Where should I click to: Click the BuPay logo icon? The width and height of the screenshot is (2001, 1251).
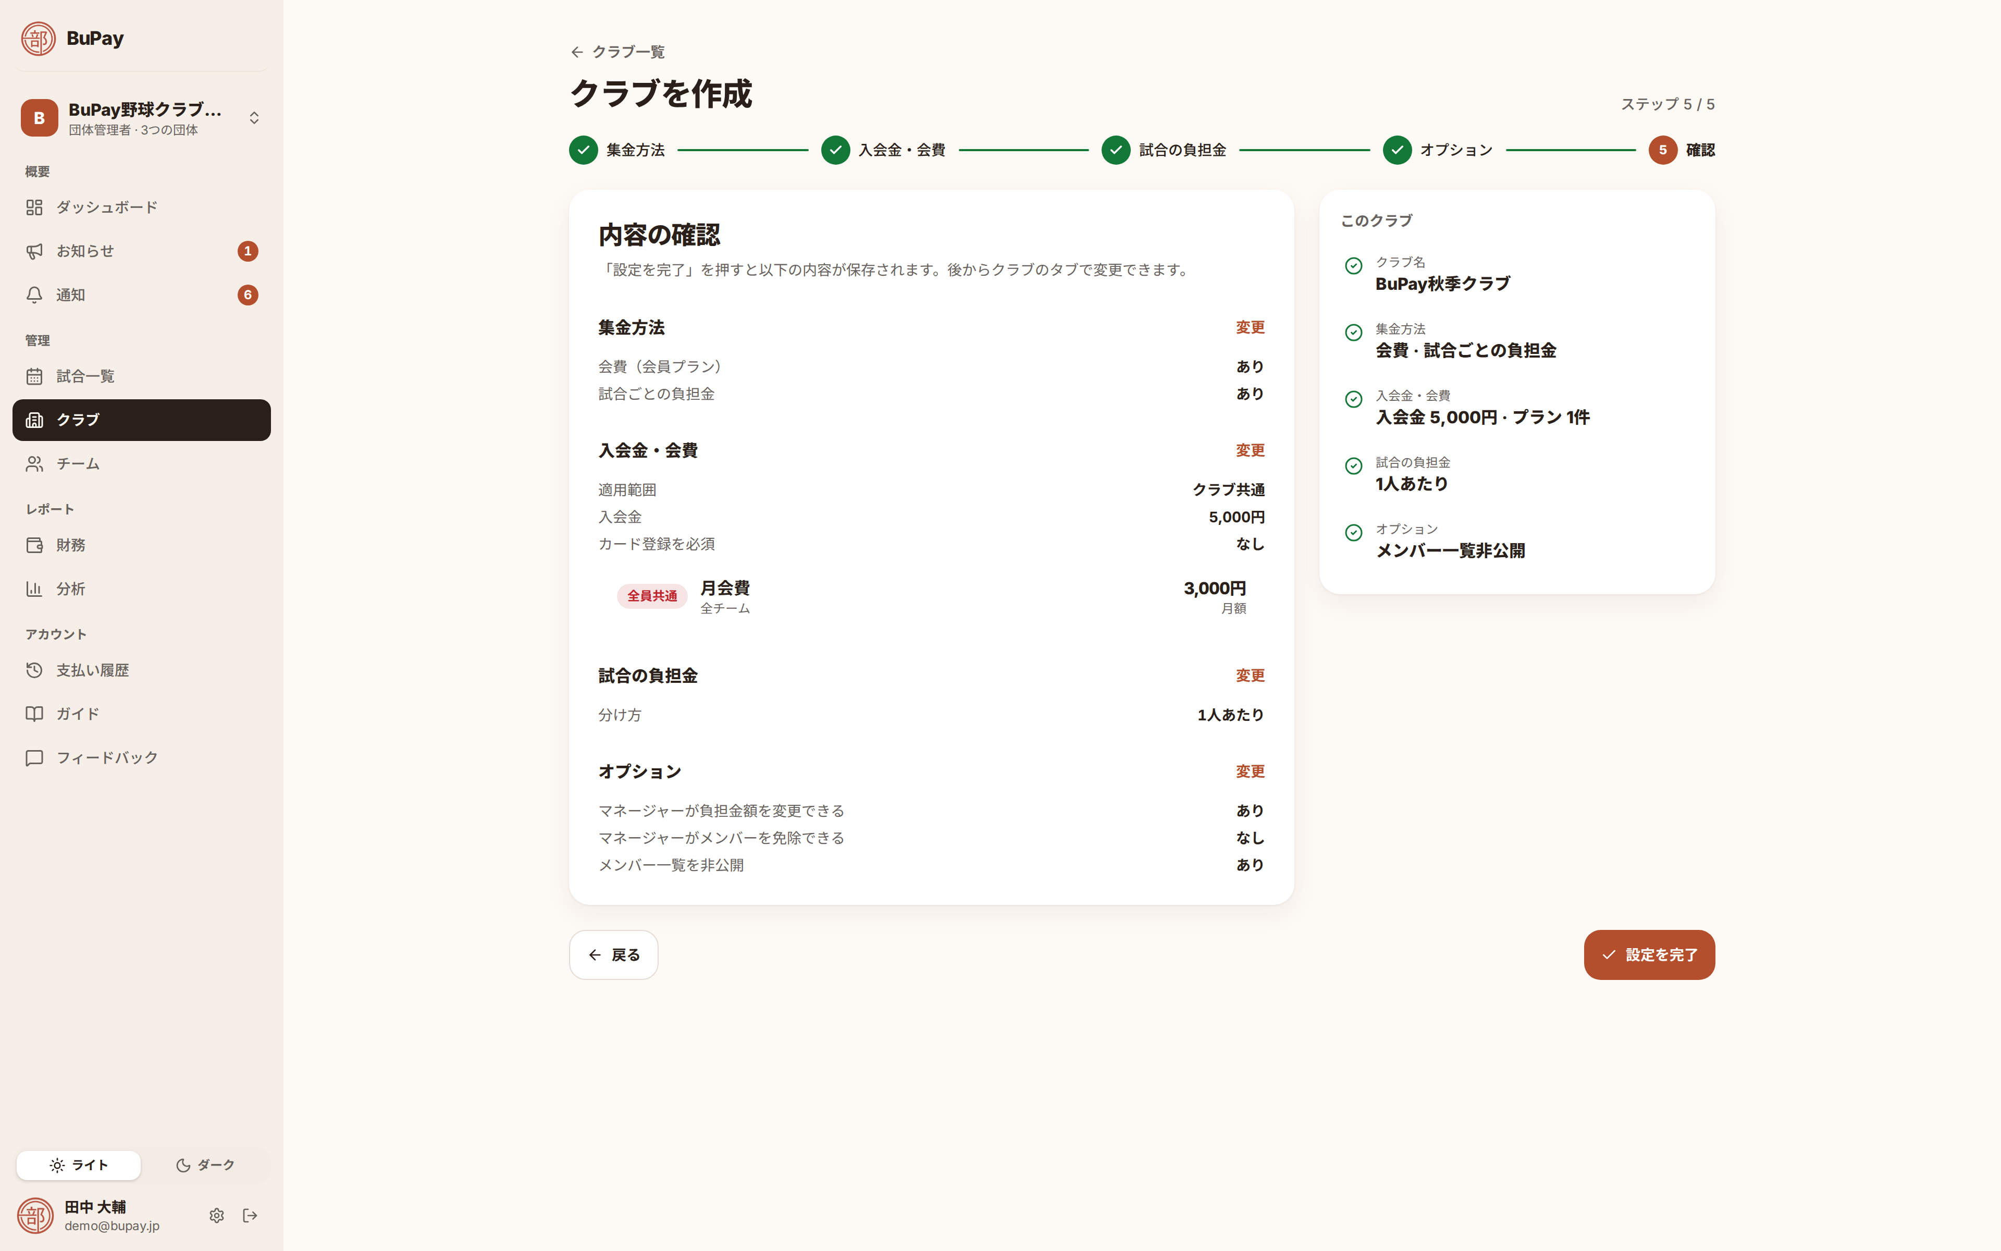point(38,38)
